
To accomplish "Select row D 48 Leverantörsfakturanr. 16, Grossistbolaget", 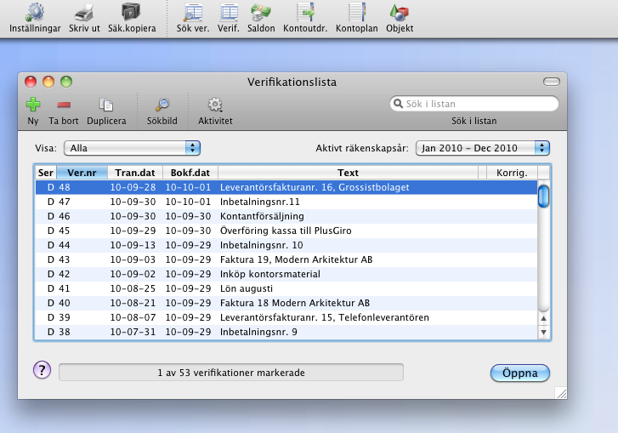I will (286, 187).
